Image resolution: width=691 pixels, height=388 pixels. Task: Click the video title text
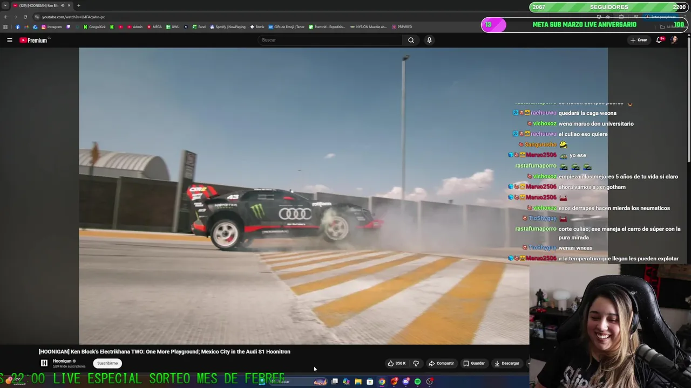165,351
